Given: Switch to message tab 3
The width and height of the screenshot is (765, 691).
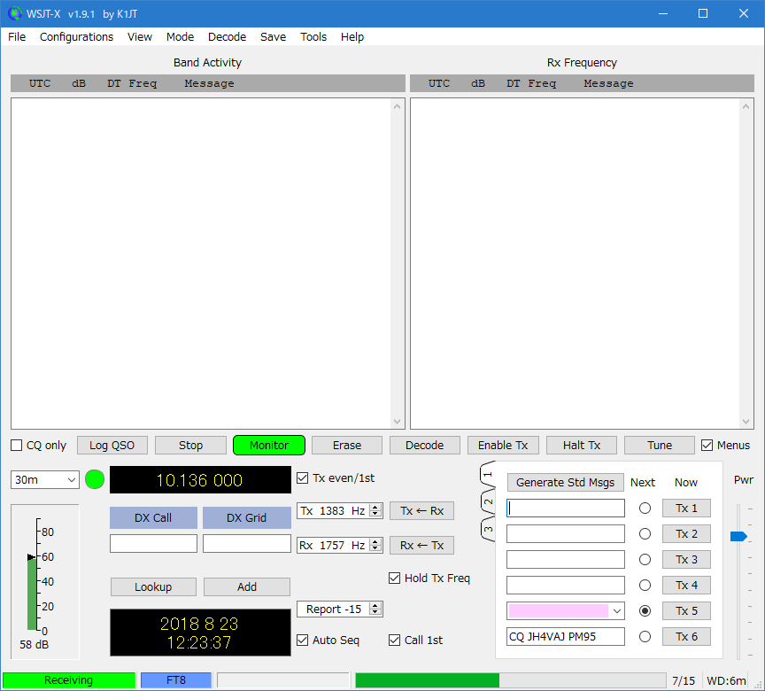Looking at the screenshot, I should pos(488,530).
